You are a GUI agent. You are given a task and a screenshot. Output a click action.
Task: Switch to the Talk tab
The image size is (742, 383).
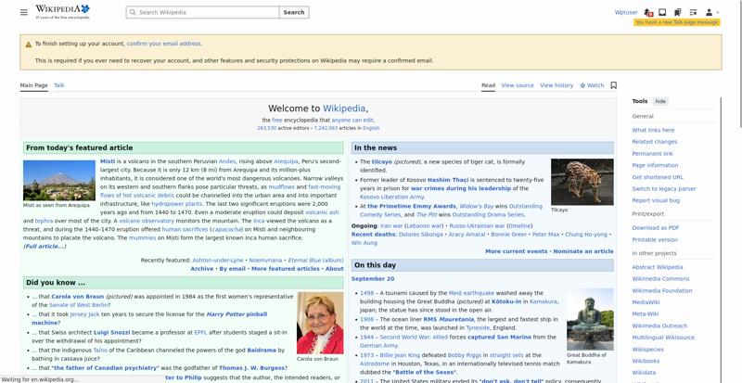[x=59, y=85]
